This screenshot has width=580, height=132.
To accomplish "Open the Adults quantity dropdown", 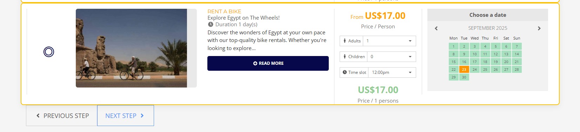I will click(389, 41).
